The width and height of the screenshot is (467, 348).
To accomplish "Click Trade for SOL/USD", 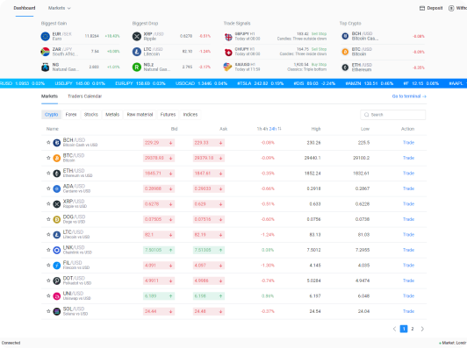I will click(408, 311).
